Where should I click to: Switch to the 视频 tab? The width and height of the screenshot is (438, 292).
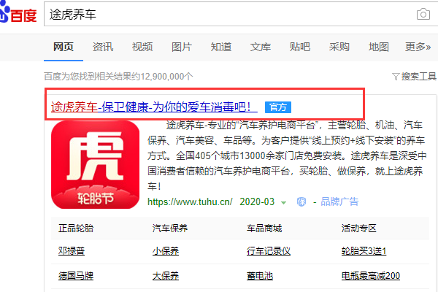(x=142, y=47)
